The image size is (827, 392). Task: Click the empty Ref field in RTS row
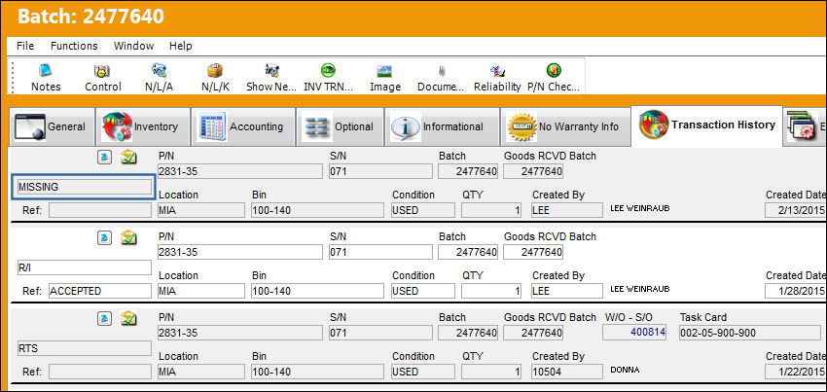click(x=99, y=372)
